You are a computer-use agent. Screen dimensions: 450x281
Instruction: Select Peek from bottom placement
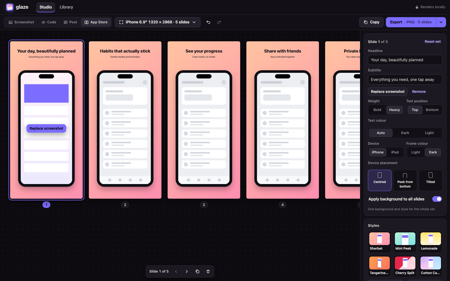[405, 180]
